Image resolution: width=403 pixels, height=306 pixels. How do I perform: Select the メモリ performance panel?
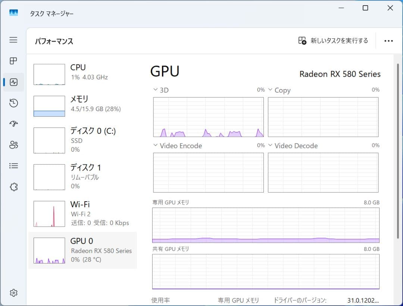click(x=82, y=105)
